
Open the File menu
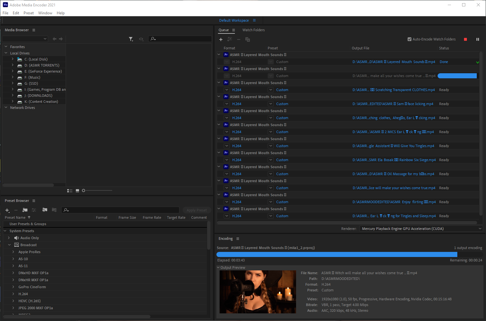point(5,13)
